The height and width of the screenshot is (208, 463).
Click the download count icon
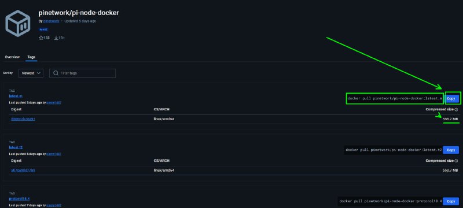[56, 38]
